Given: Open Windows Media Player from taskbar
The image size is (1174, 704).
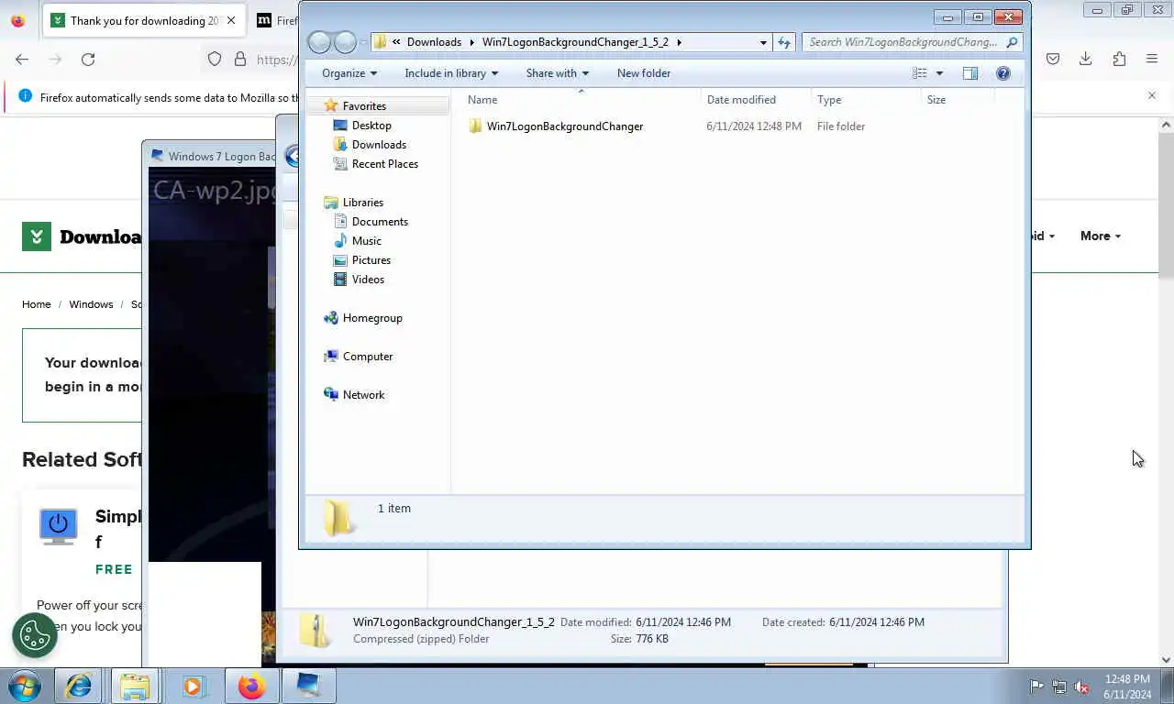Looking at the screenshot, I should pyautogui.click(x=193, y=686).
